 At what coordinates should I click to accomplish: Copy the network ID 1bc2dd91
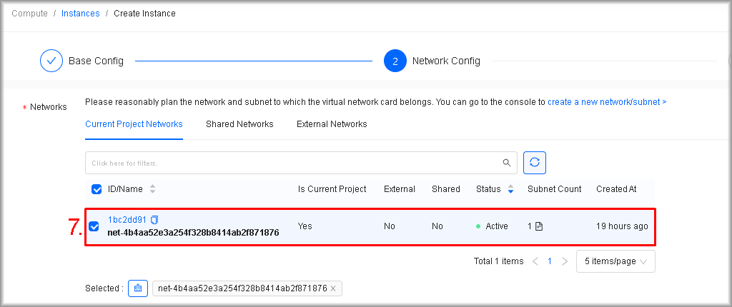point(154,220)
